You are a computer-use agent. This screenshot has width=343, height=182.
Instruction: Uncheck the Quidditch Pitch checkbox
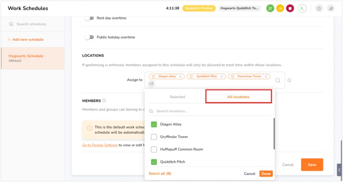(x=154, y=162)
